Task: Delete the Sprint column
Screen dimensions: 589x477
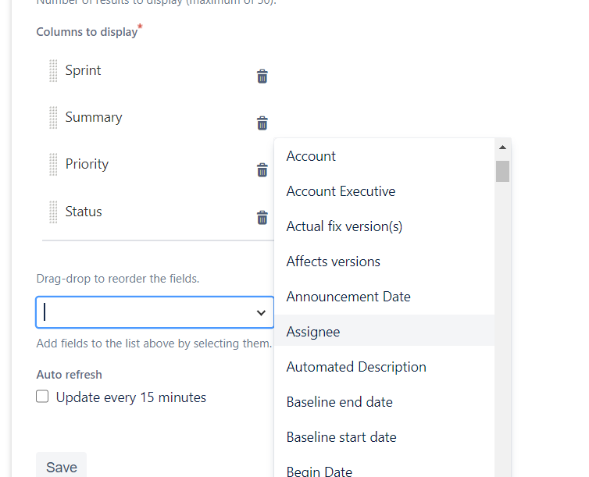Action: [262, 77]
